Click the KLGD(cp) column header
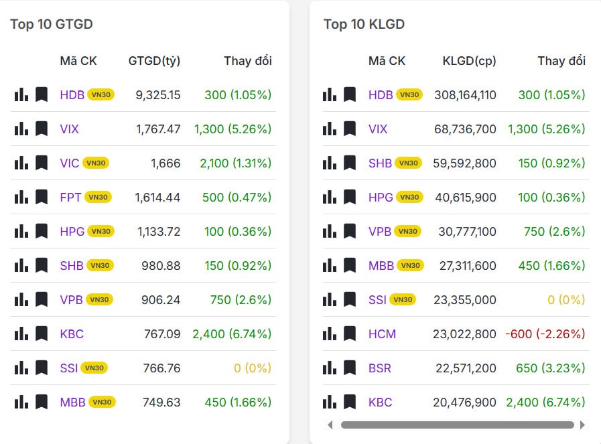 point(469,61)
